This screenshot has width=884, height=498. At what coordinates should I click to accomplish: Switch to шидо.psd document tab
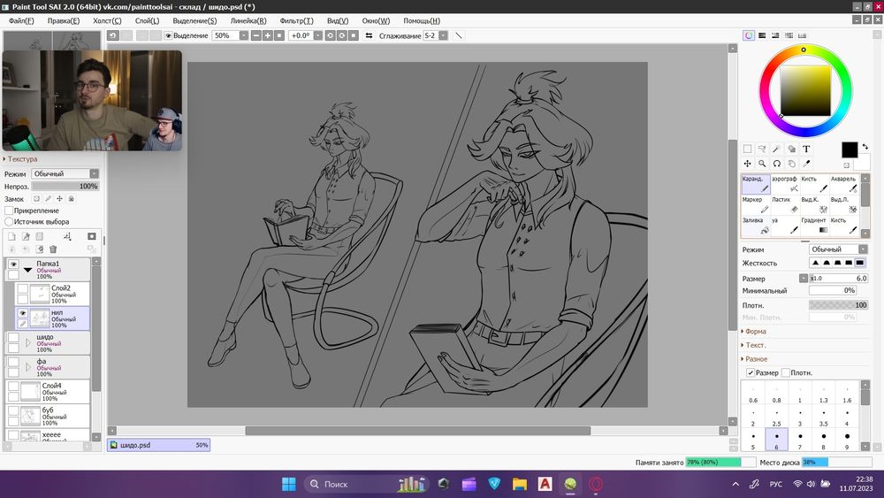tap(159, 445)
